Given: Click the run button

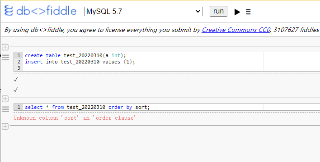Looking at the screenshot, I should tap(218, 11).
